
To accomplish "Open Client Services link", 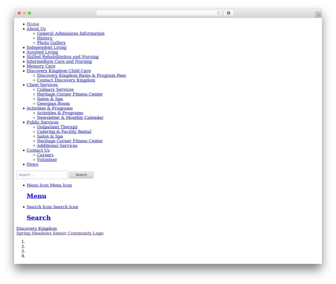I will pos(42,85).
